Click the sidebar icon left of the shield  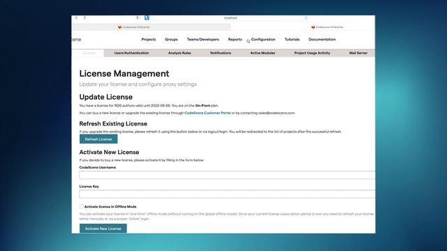coord(138,17)
